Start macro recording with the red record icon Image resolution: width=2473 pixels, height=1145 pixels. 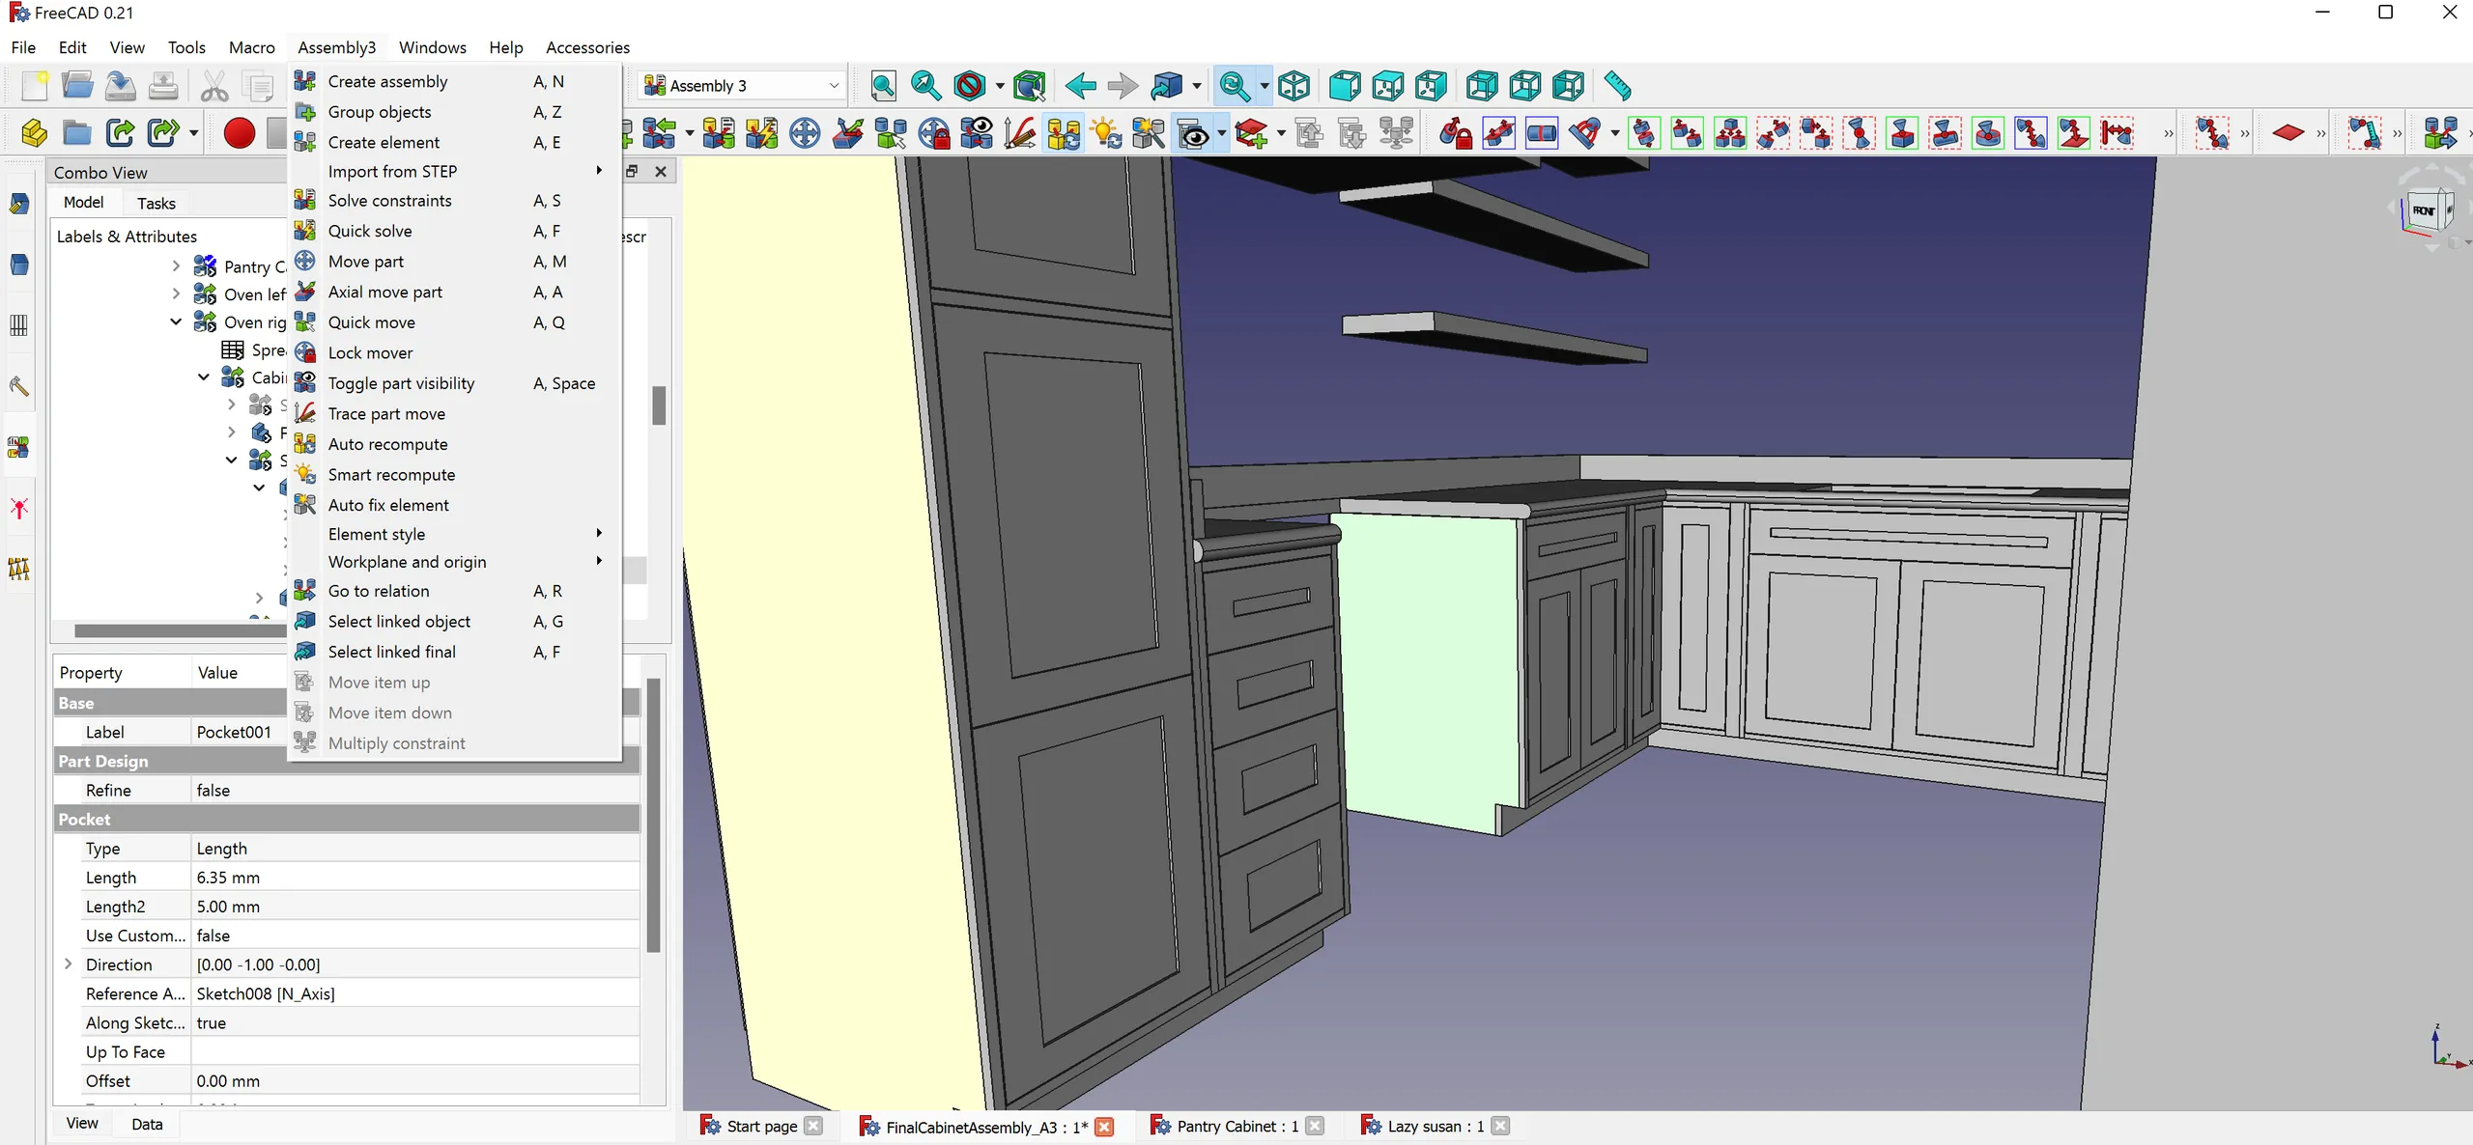click(x=238, y=133)
